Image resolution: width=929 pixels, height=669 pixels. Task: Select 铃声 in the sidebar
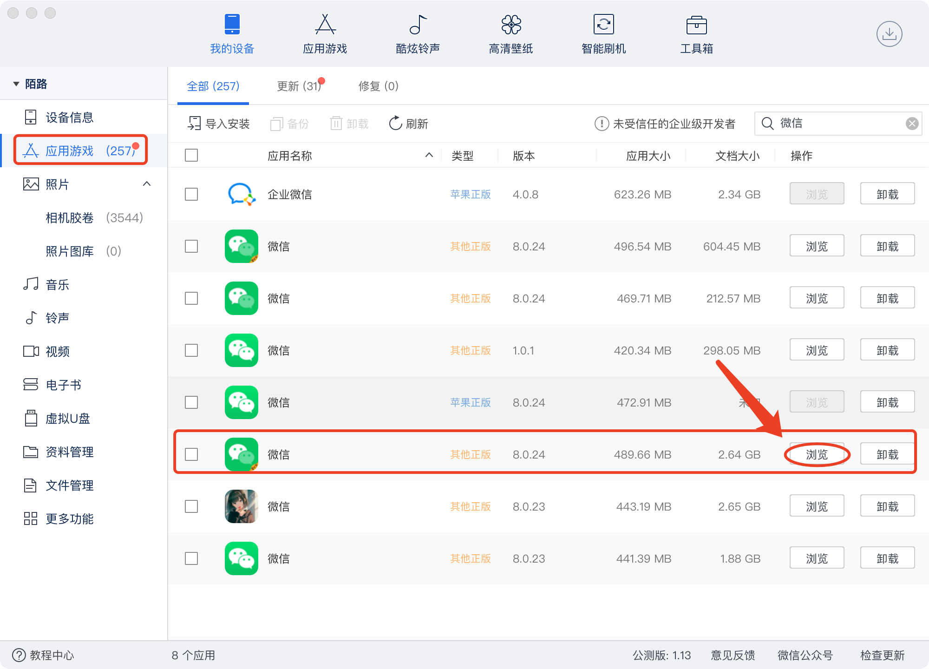(84, 318)
